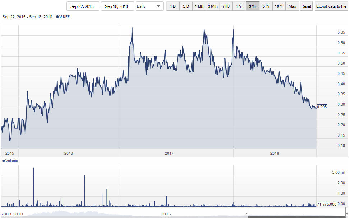Switch to 3 Mth range
The height and width of the screenshot is (219, 349).
pyautogui.click(x=213, y=6)
